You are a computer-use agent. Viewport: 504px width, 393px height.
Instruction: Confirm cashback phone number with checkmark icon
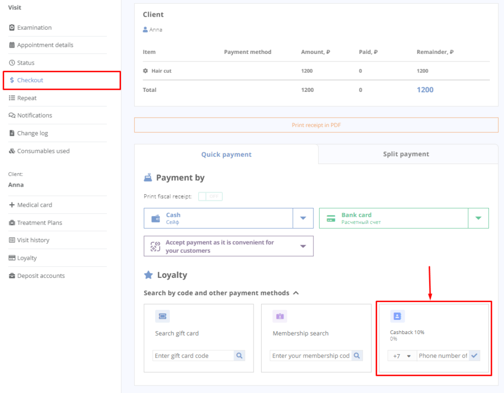click(x=474, y=356)
